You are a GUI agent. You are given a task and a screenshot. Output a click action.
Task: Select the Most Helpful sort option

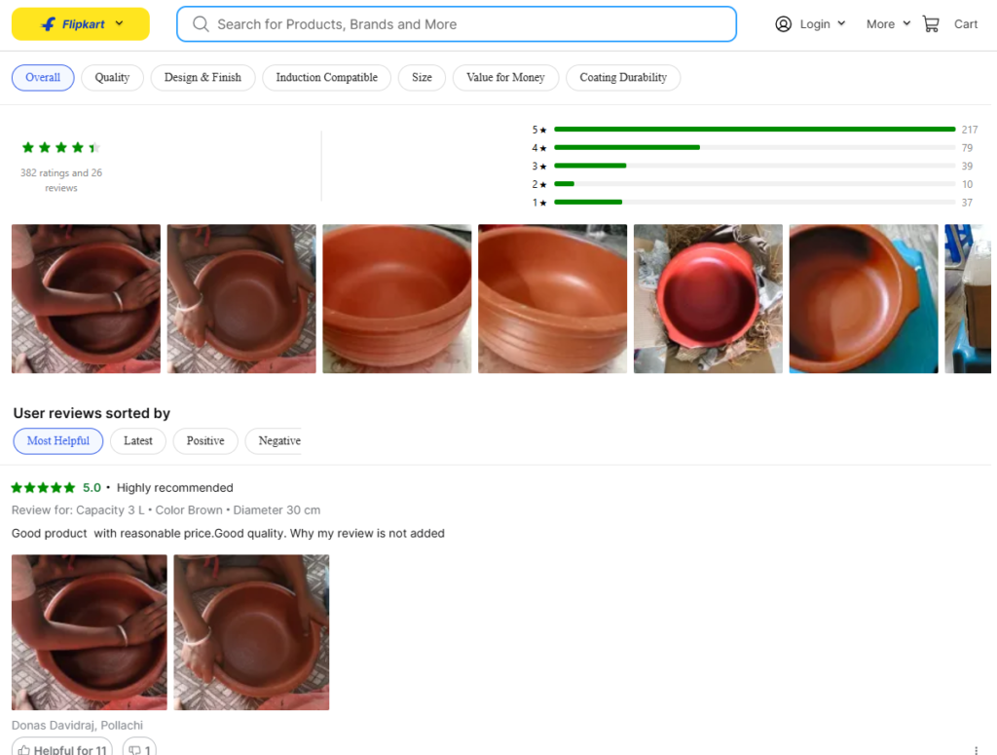tap(58, 441)
